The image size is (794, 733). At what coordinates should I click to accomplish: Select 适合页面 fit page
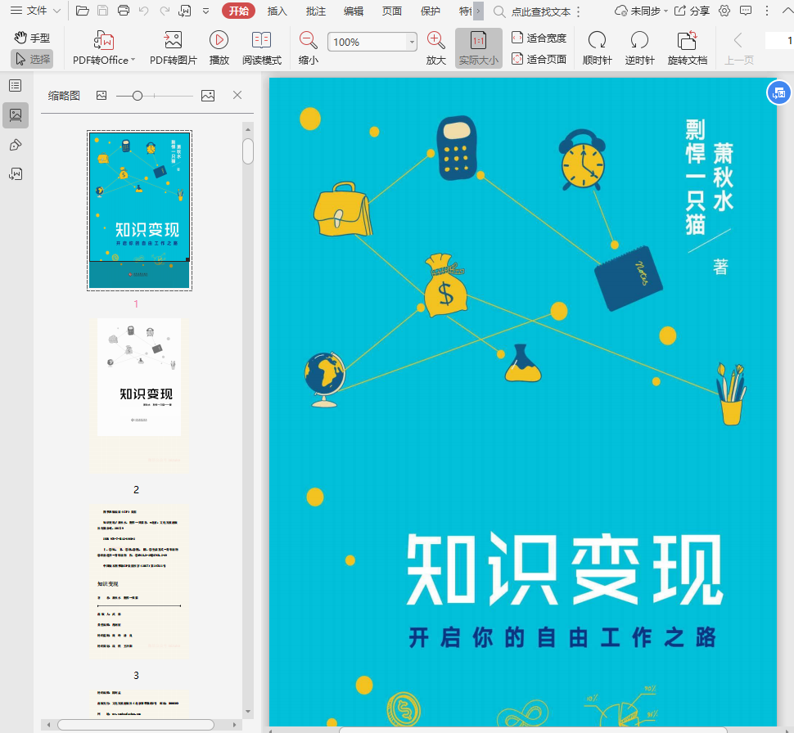pos(539,59)
